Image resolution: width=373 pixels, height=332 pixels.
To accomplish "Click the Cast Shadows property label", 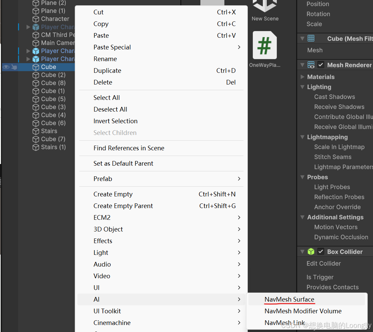I will (x=335, y=97).
